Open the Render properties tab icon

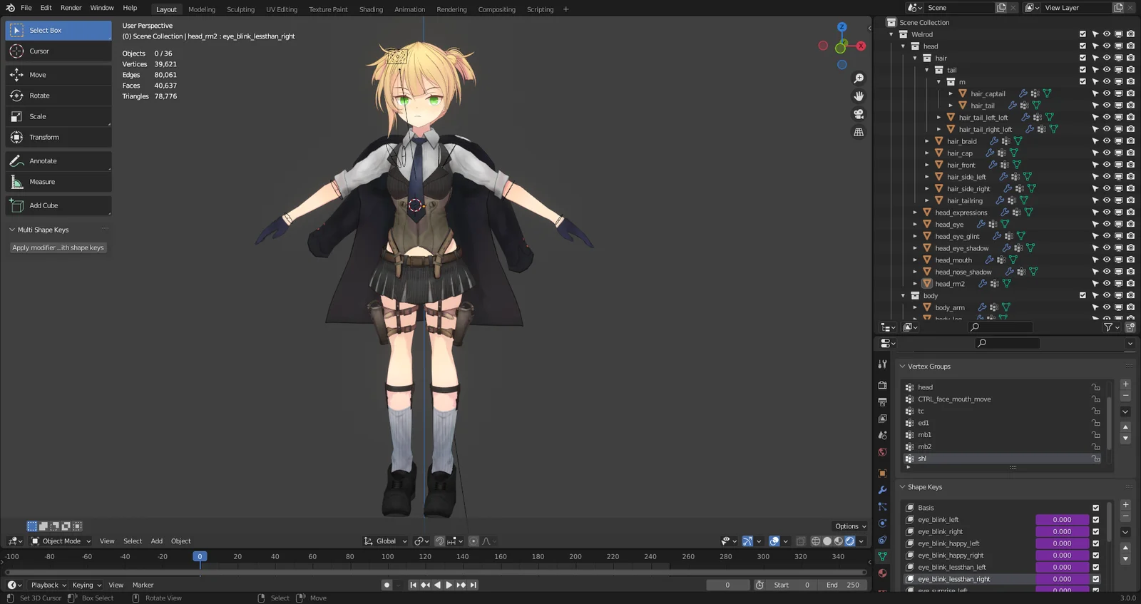point(882,385)
